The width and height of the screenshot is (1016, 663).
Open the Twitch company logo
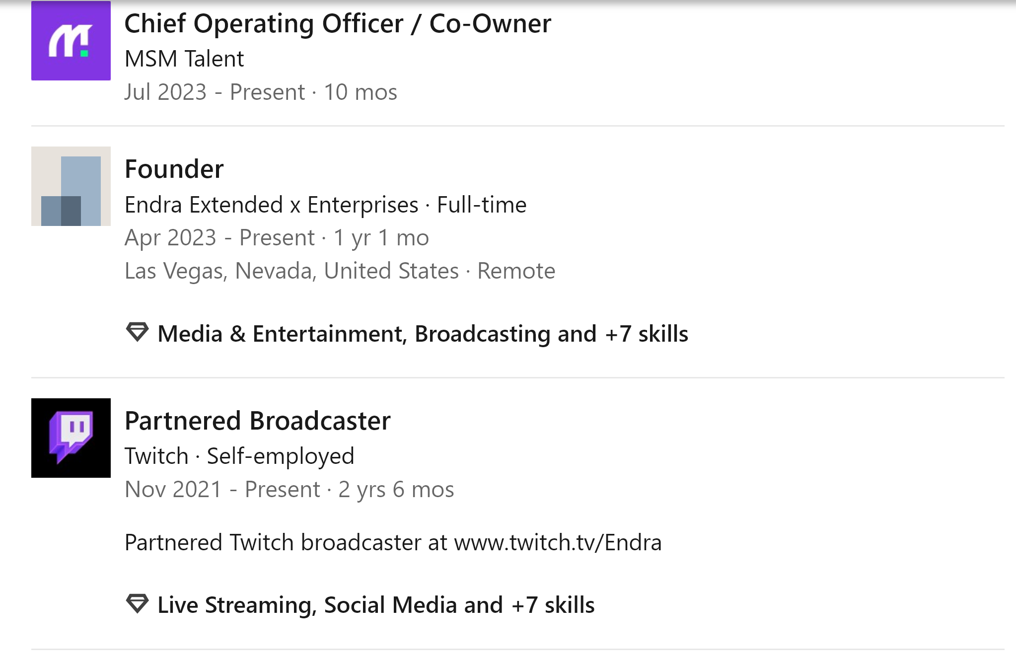pos(71,438)
